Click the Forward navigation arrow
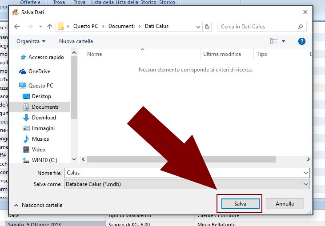The width and height of the screenshot is (325, 226). point(30,27)
